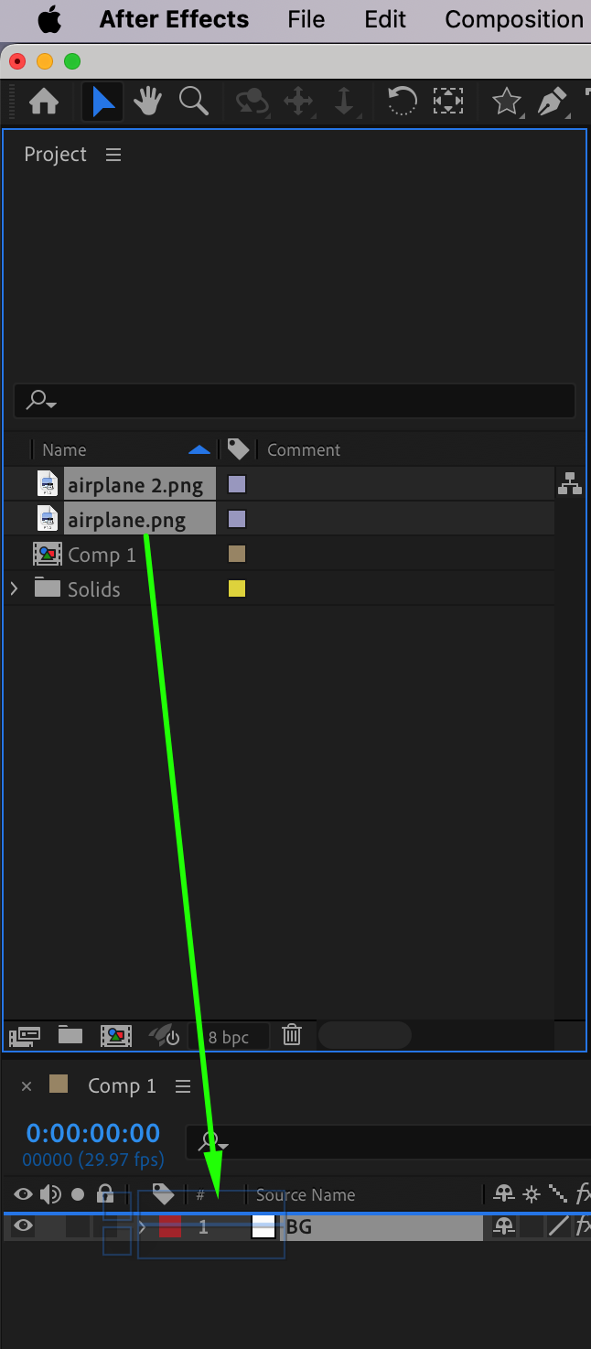Select the Home icon in toolbar

tap(44, 102)
